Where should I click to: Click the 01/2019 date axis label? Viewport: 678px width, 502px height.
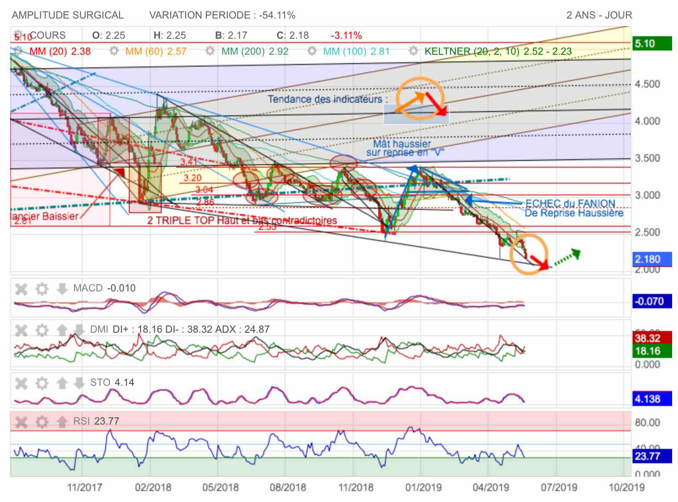tap(424, 487)
